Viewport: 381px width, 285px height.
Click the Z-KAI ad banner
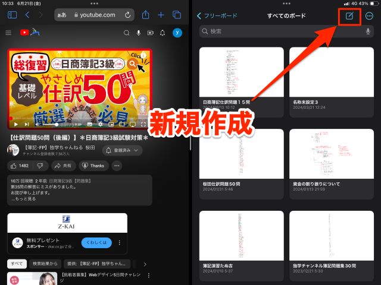coord(67,223)
